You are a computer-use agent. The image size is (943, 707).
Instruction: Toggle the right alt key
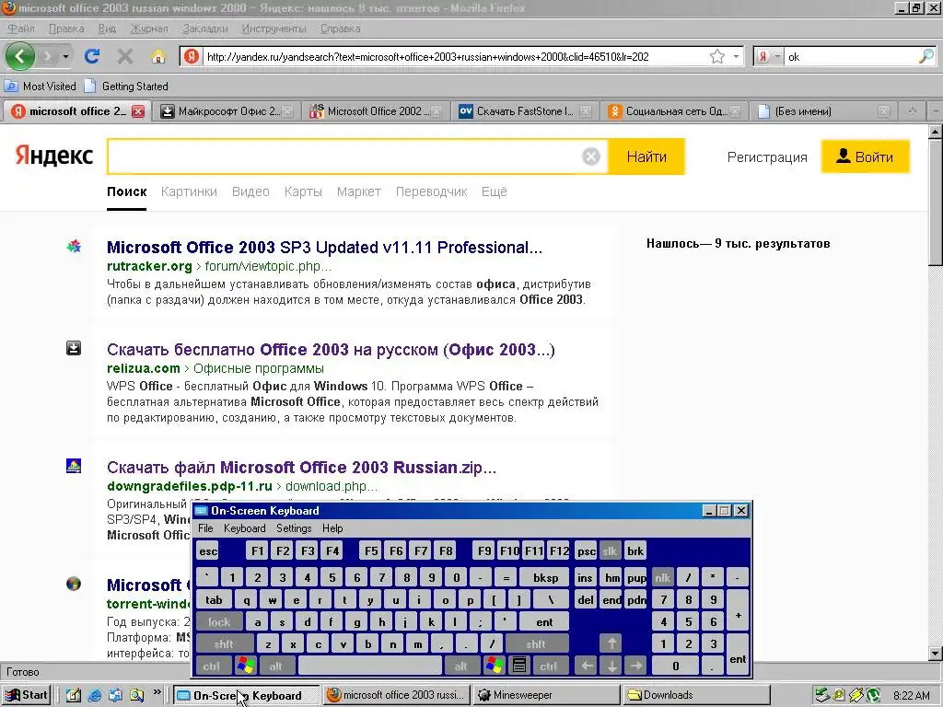click(461, 666)
